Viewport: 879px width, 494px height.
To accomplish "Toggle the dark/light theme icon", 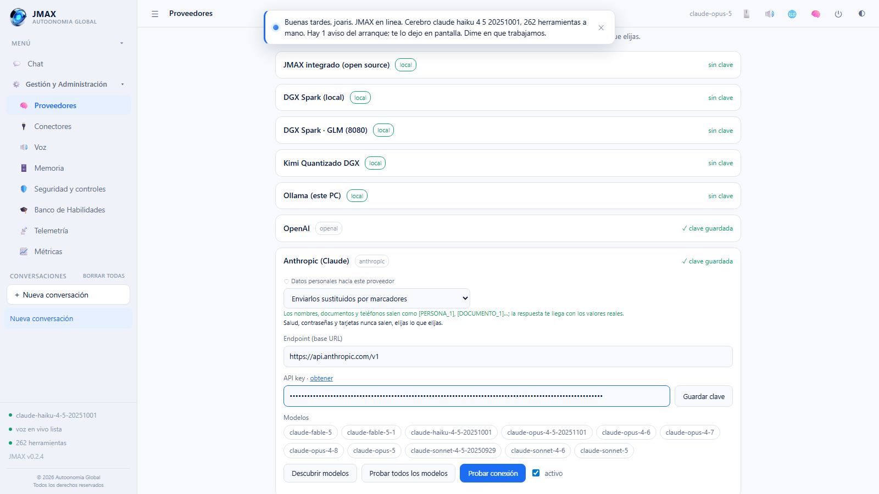I will click(861, 14).
